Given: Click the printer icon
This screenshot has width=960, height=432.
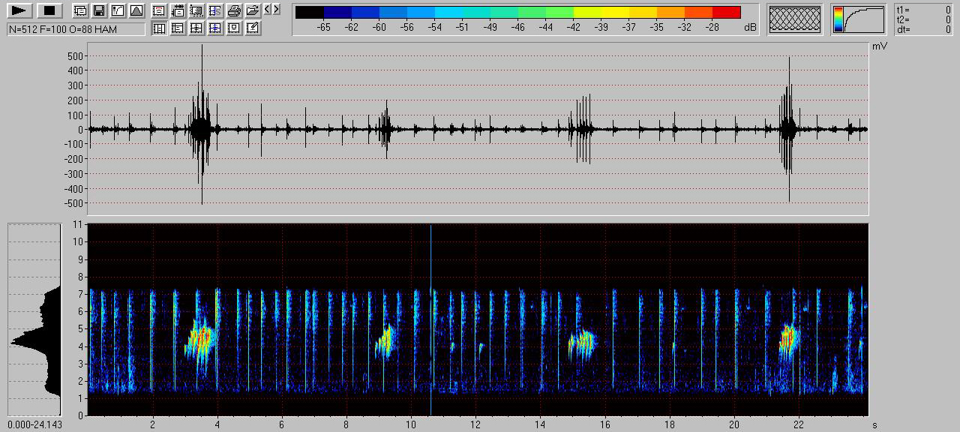Looking at the screenshot, I should (x=234, y=10).
